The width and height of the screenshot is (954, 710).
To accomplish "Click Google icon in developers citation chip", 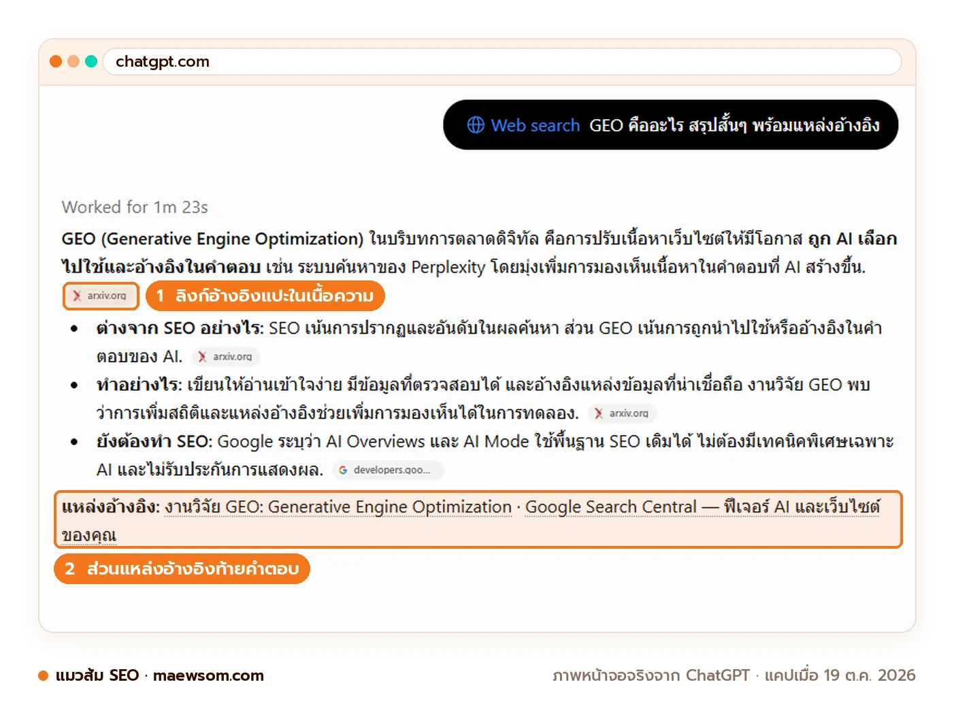I will pyautogui.click(x=343, y=470).
